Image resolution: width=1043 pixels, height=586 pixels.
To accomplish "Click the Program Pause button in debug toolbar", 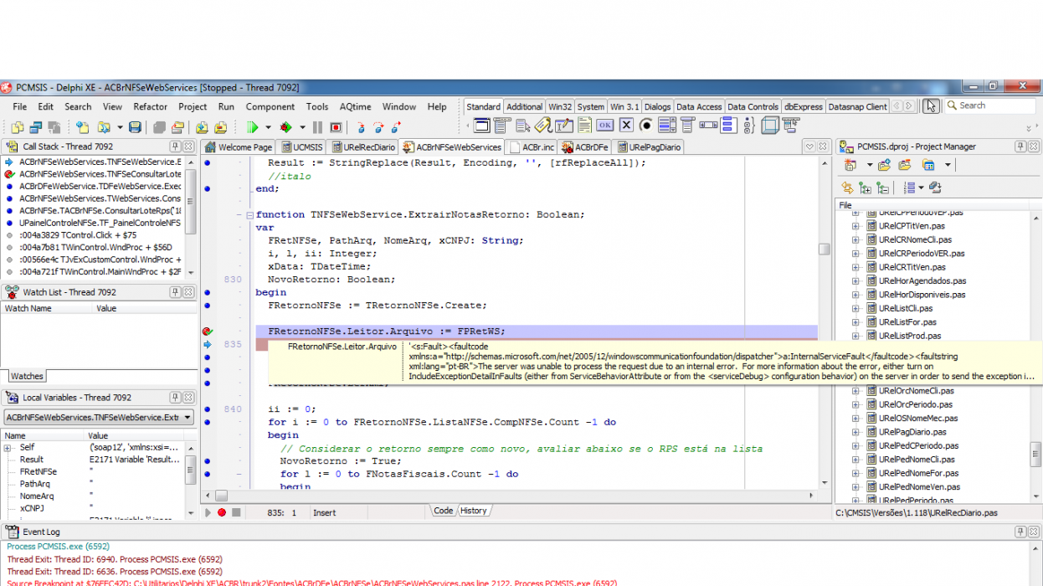I will [x=317, y=127].
